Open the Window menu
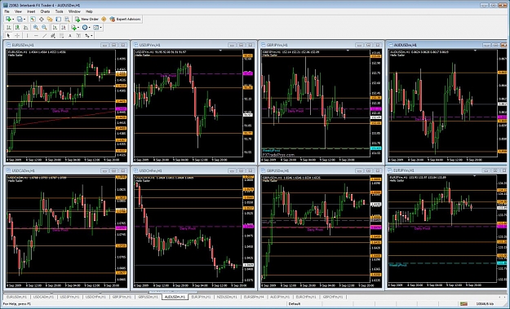 [x=74, y=11]
